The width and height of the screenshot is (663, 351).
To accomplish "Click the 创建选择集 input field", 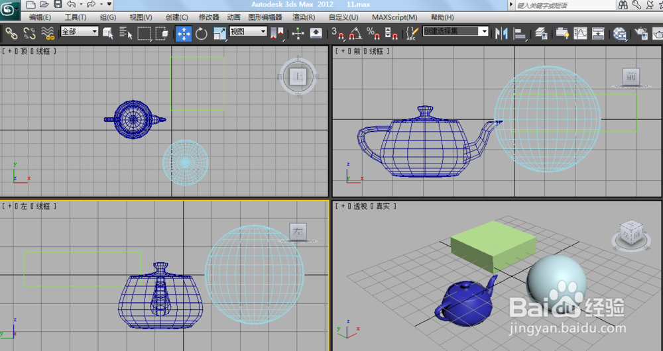I will 451,31.
